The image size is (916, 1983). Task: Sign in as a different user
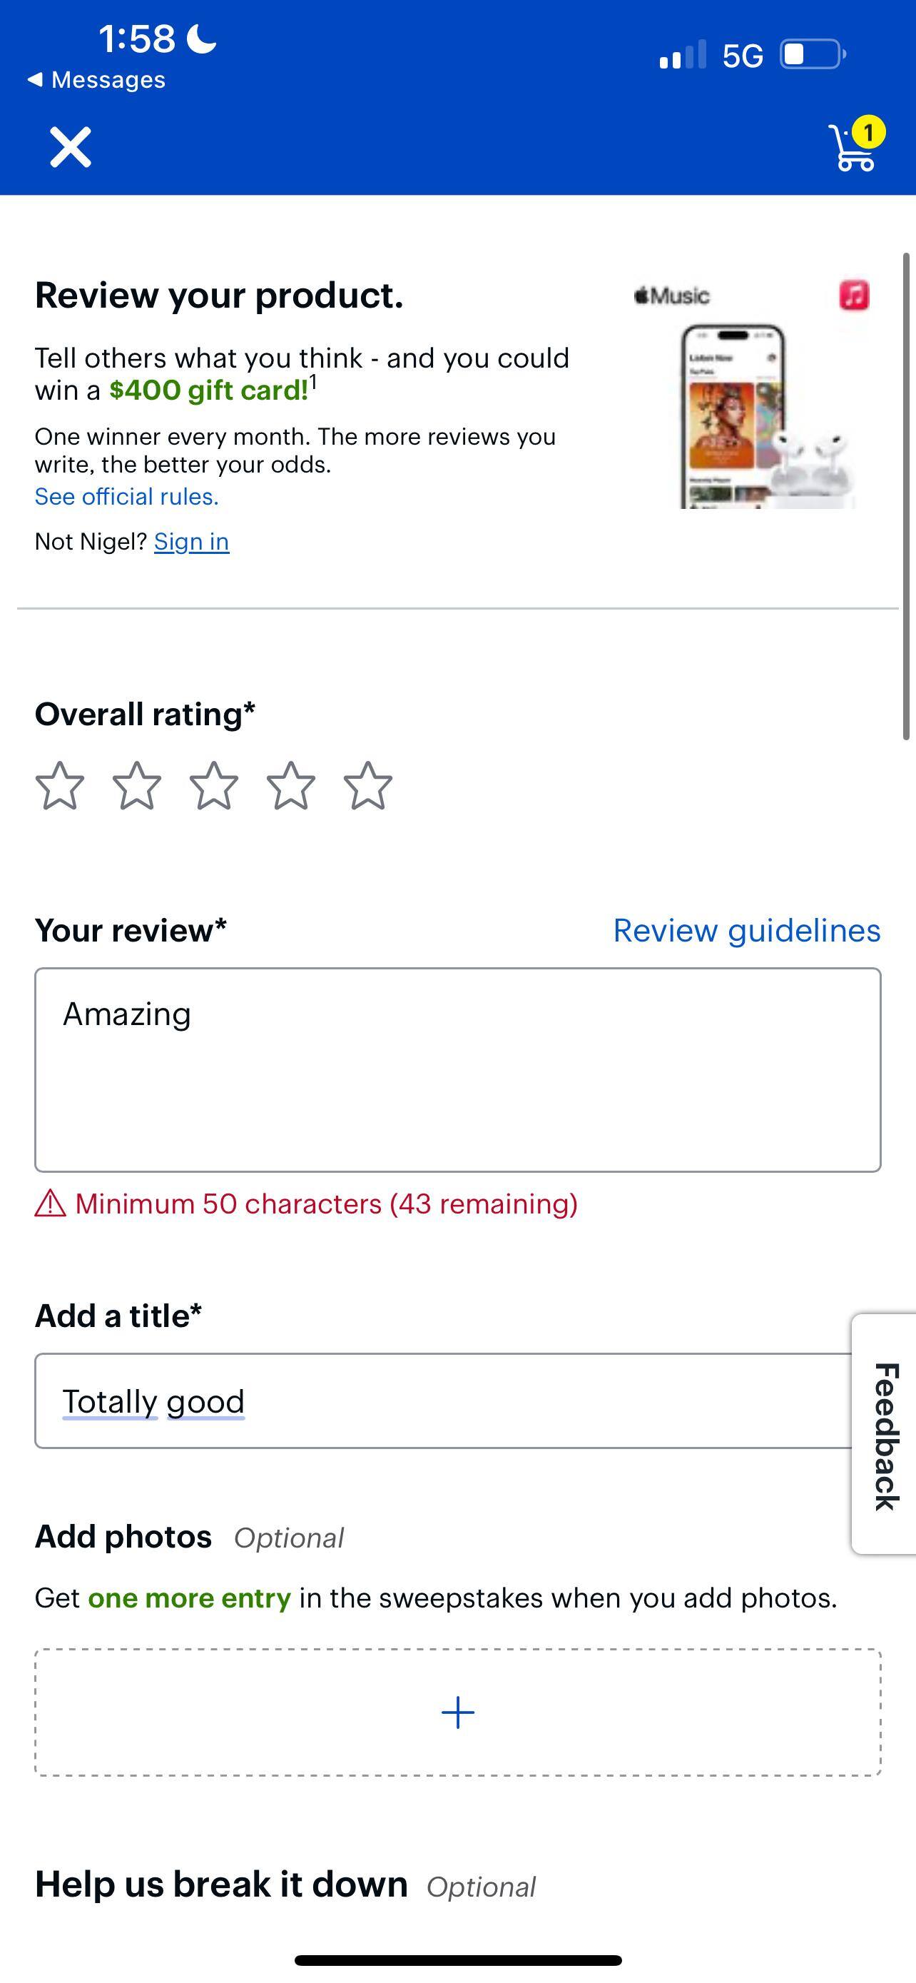point(193,541)
